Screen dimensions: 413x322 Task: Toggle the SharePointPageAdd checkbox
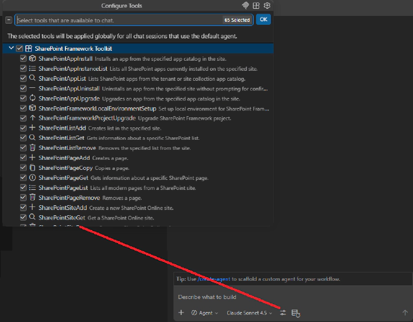23,157
